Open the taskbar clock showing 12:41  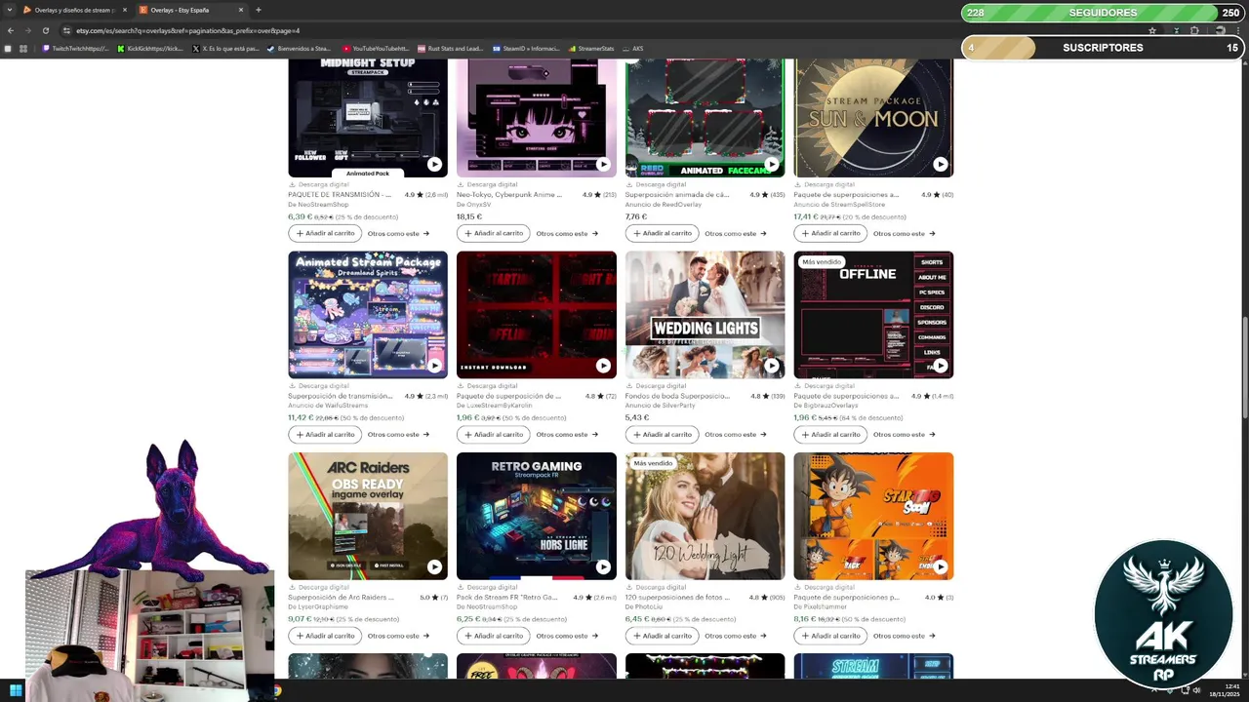click(x=1226, y=690)
